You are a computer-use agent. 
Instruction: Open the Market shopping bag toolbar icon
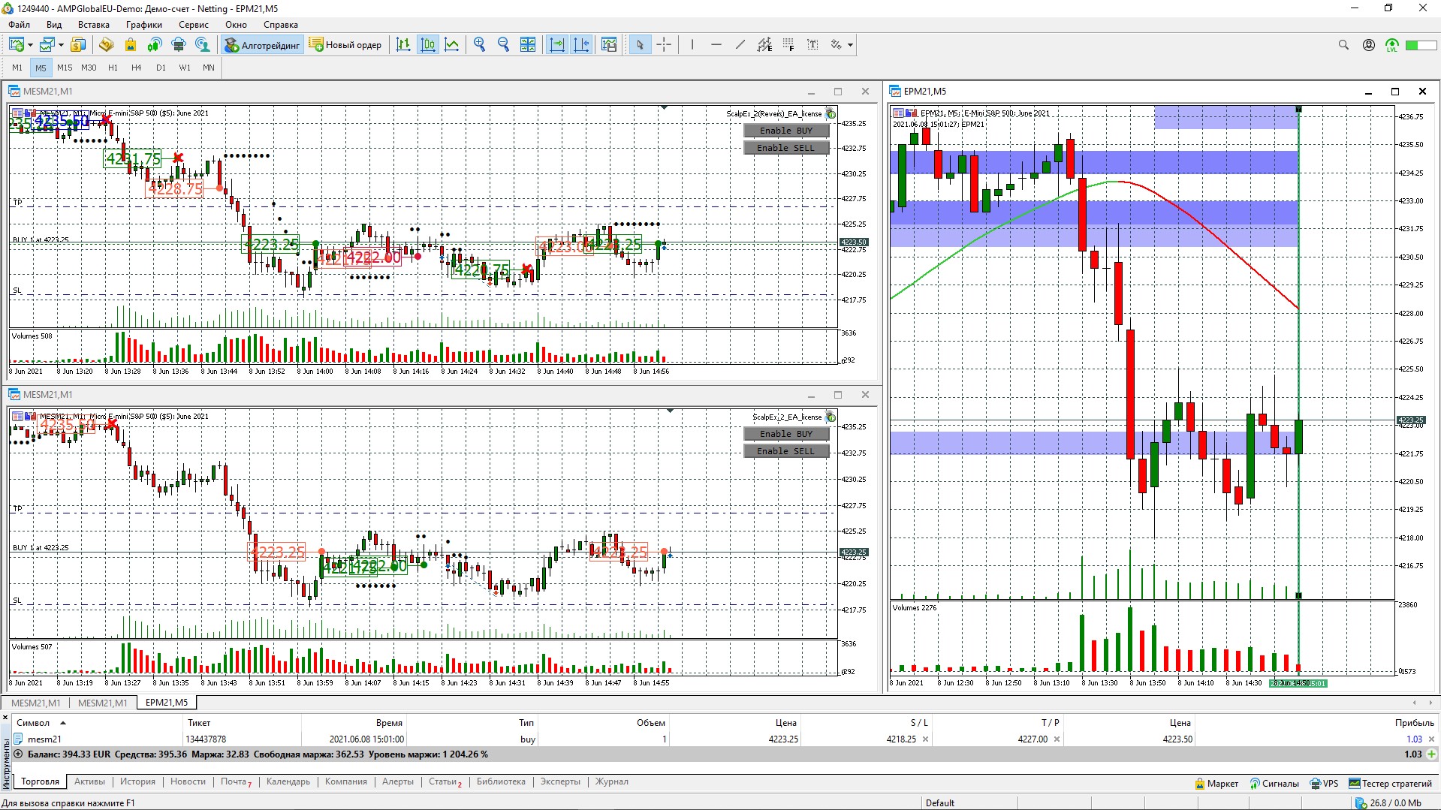pyautogui.click(x=131, y=45)
